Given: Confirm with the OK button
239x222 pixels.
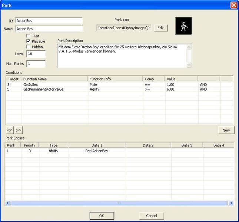Looking at the screenshot, I should [x=102, y=216].
